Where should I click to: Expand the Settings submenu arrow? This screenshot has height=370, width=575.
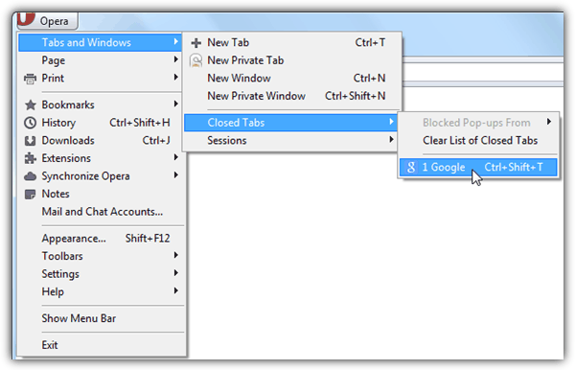(x=176, y=273)
